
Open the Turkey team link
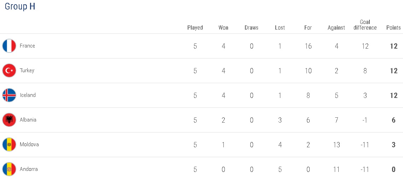pos(27,70)
